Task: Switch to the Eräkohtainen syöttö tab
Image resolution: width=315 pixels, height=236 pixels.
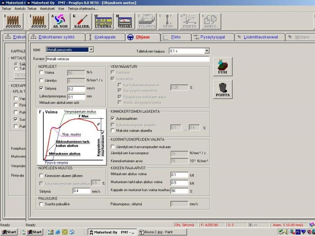Action: click(x=57, y=37)
